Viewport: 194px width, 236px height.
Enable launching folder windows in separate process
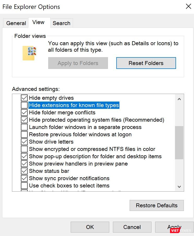click(x=24, y=127)
